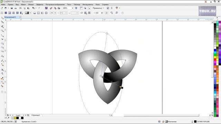
Task: Click the Cut scissors icon
Action: pyautogui.click(x=21, y=8)
